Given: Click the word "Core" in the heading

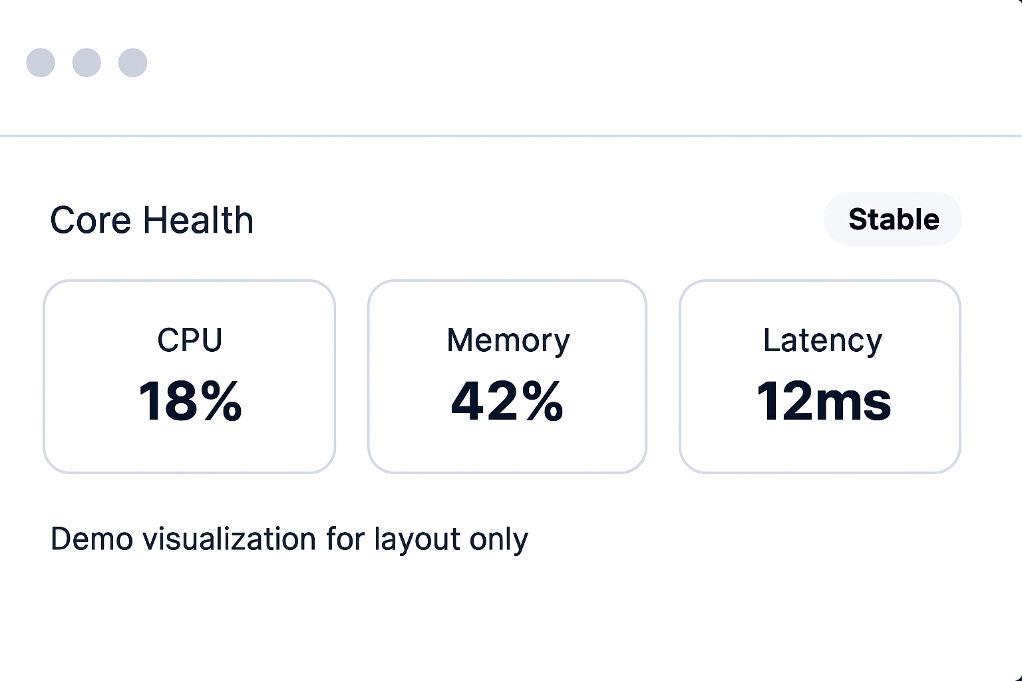Looking at the screenshot, I should coord(90,220).
